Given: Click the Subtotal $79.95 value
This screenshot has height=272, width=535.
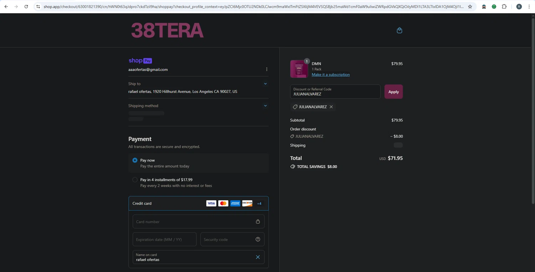Looking at the screenshot, I should [397, 120].
